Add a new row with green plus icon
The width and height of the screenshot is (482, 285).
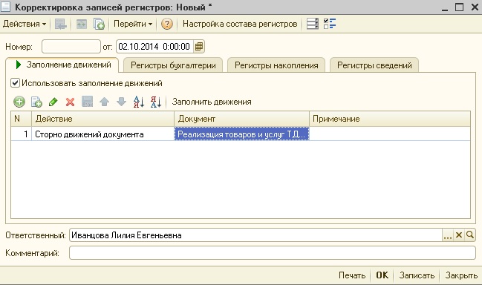[x=19, y=102]
